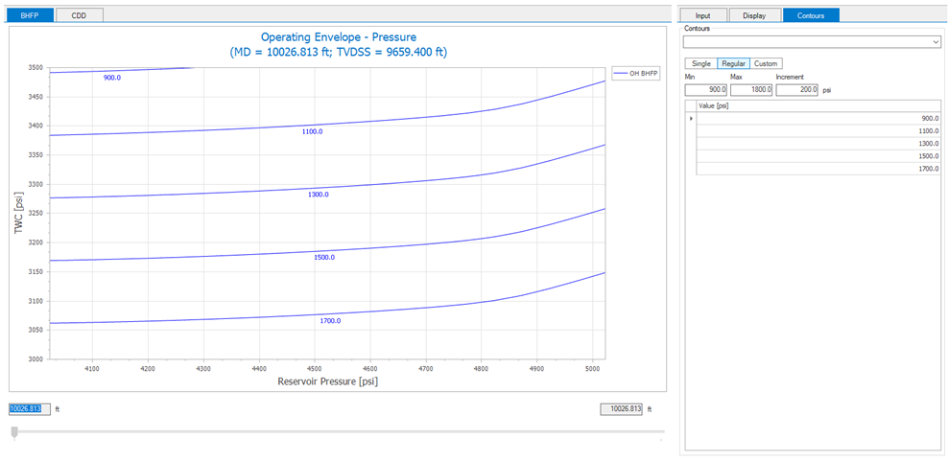Screen dimensions: 948x461
Task: Select the Single contour mode
Action: coord(701,63)
